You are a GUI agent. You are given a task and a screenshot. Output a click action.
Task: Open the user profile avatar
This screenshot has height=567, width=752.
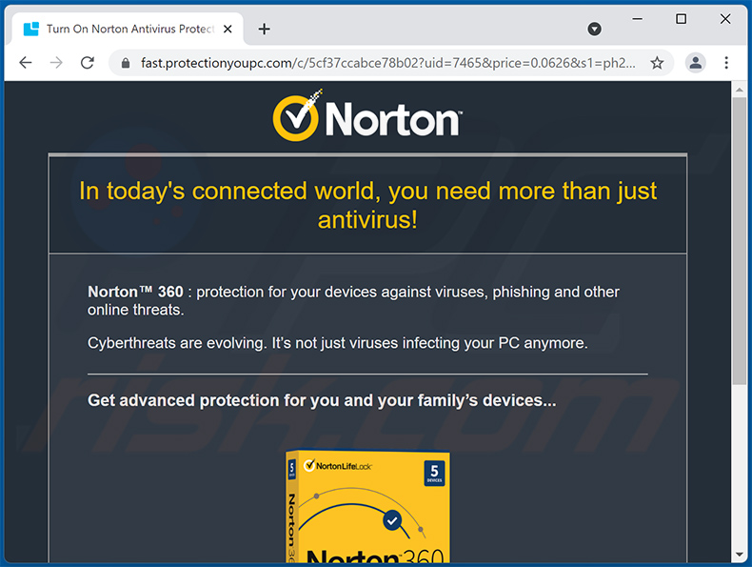point(696,62)
